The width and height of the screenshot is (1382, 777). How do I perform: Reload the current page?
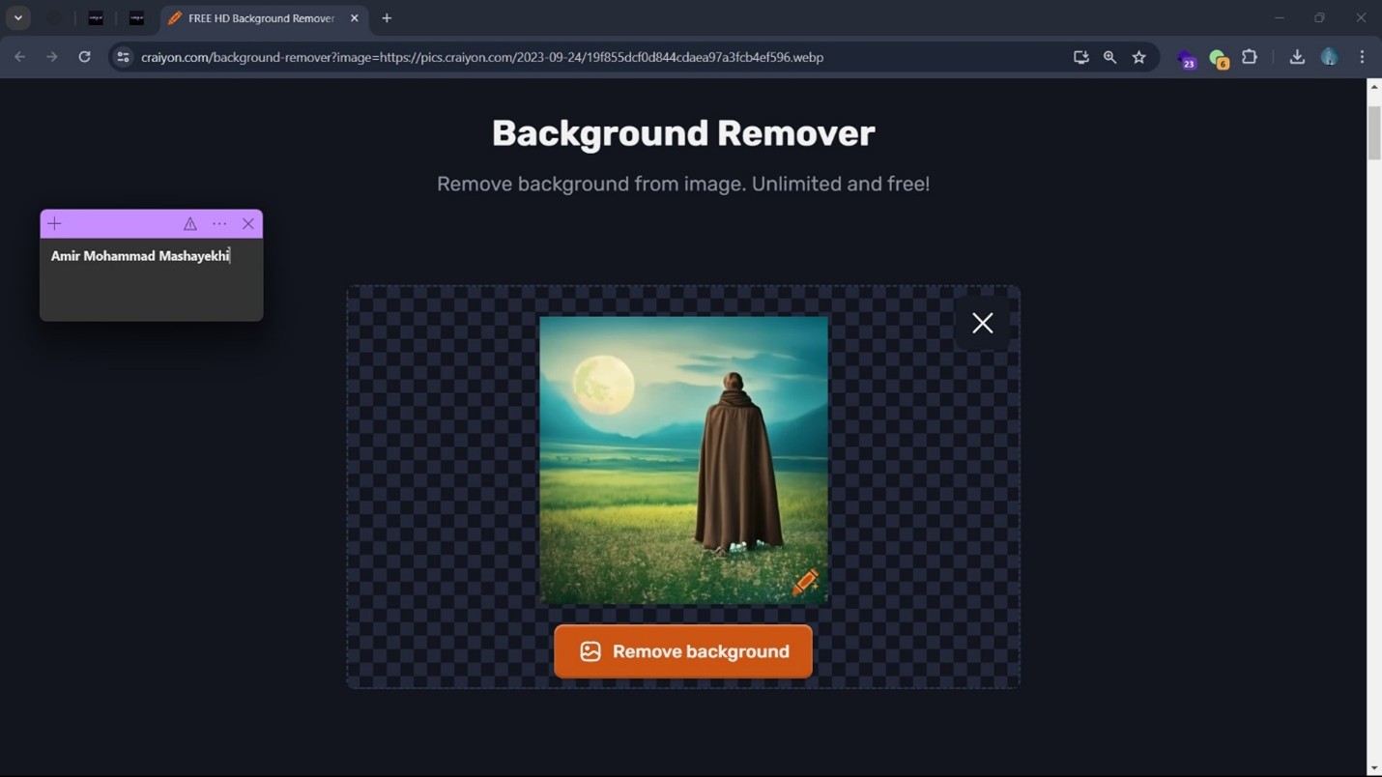coord(84,57)
